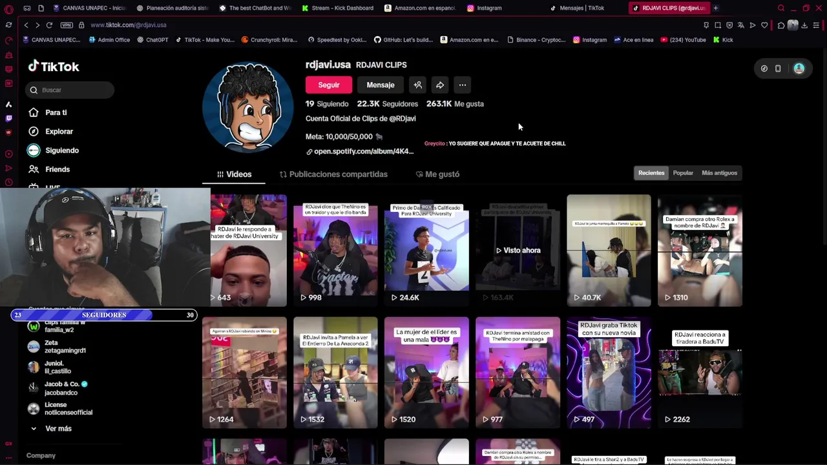The image size is (827, 465).
Task: Open the extensions puzzle icon
Action: (x=781, y=25)
